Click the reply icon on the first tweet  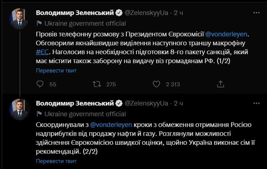coord(40,84)
